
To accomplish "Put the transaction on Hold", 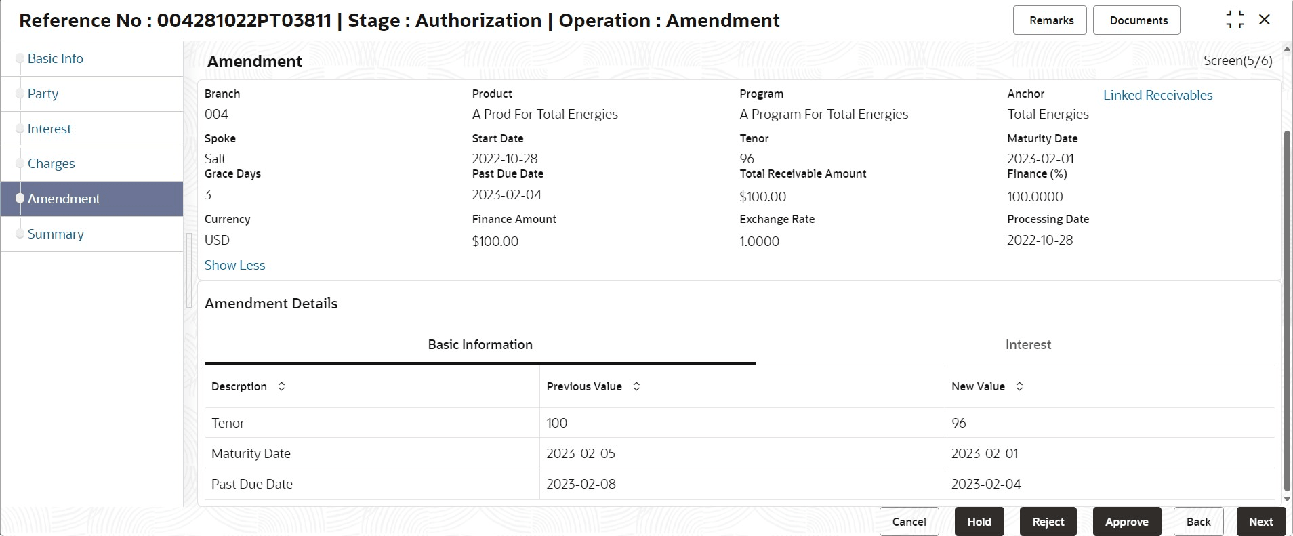I will pyautogui.click(x=979, y=522).
